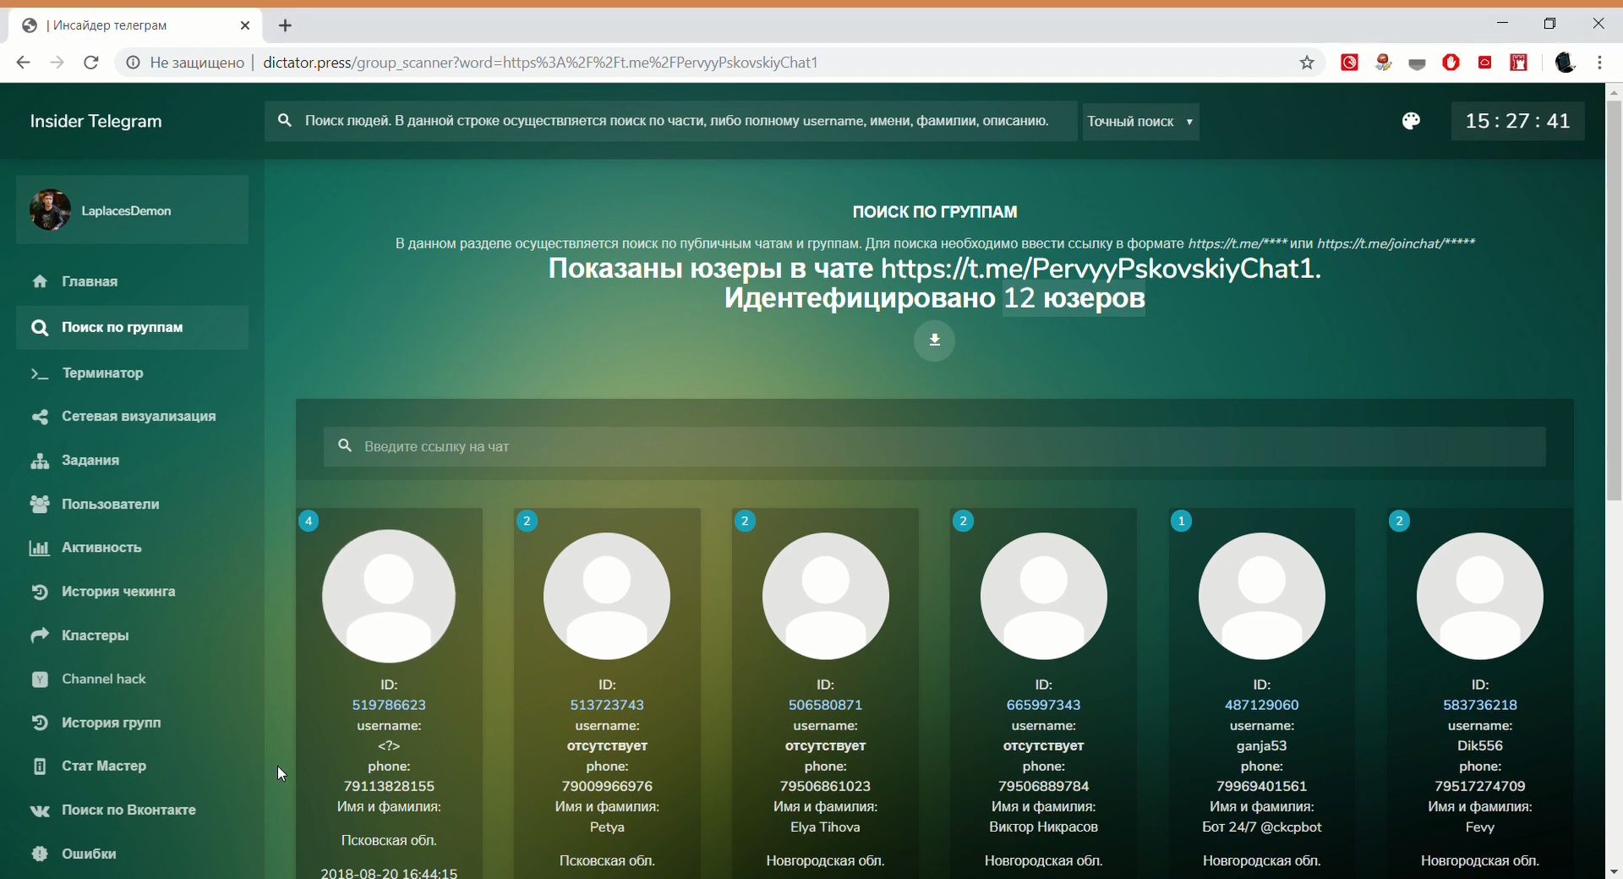
Task: Open Главная in the sidebar
Action: click(x=90, y=281)
